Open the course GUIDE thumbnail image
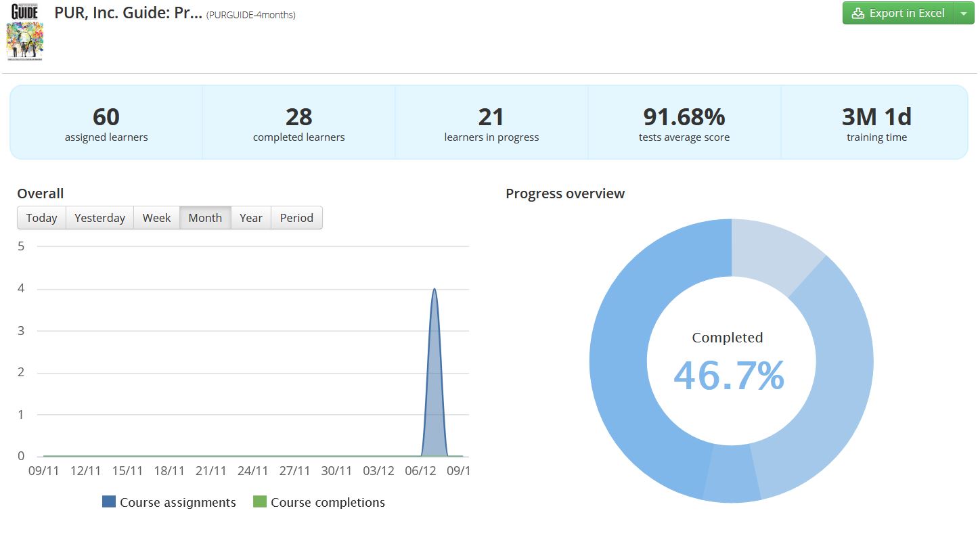Screen dimensions: 980x540 pyautogui.click(x=24, y=32)
